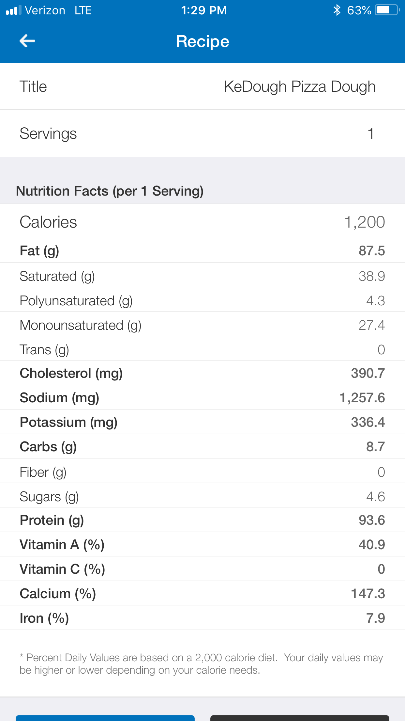Tap the Saturated (g) value 38.9
The height and width of the screenshot is (721, 405).
[x=371, y=276]
